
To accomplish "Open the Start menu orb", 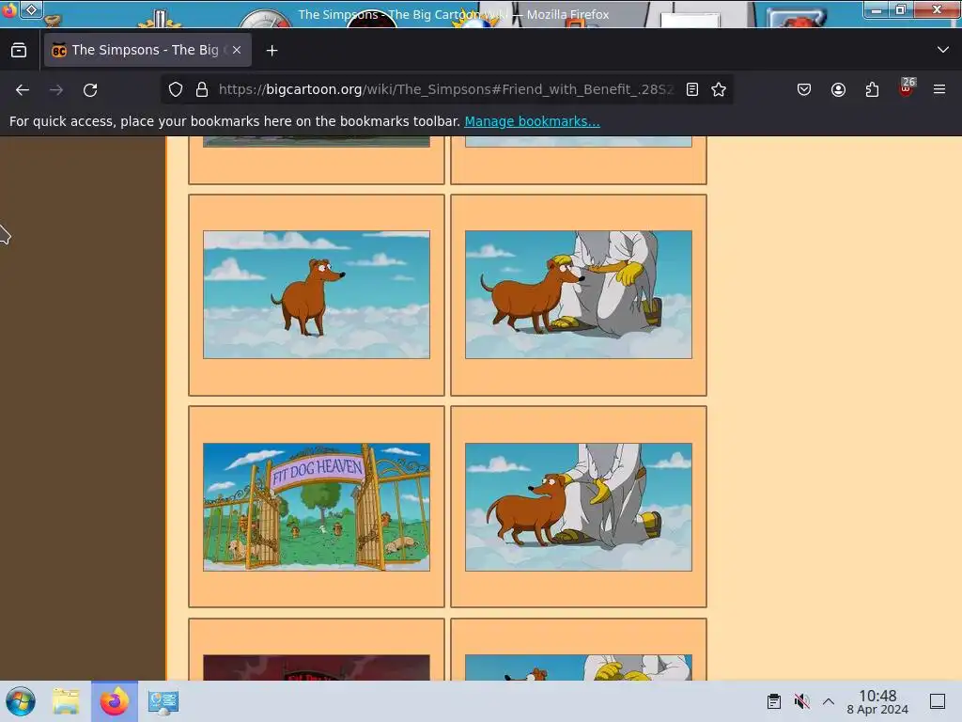I will pos(21,701).
